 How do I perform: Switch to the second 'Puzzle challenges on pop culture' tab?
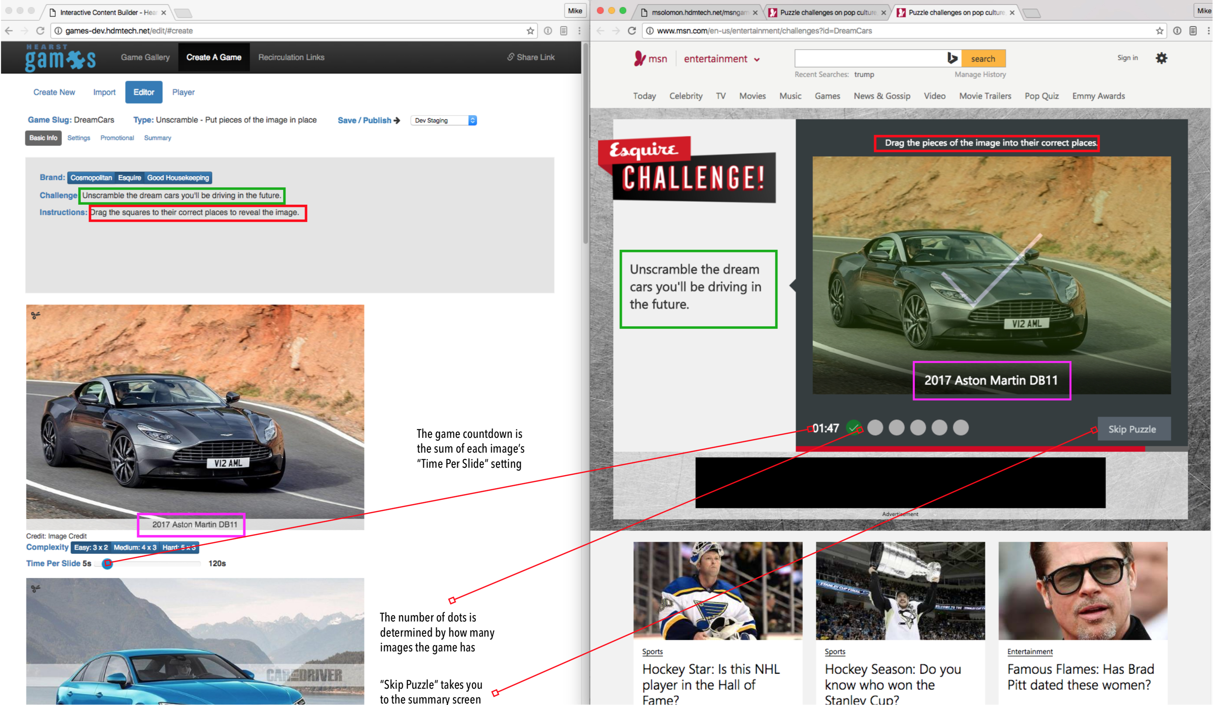[x=956, y=13]
